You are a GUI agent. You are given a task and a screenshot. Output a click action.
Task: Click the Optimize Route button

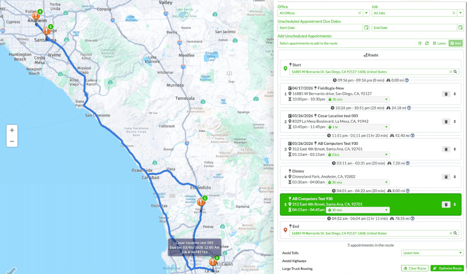coord(447,269)
